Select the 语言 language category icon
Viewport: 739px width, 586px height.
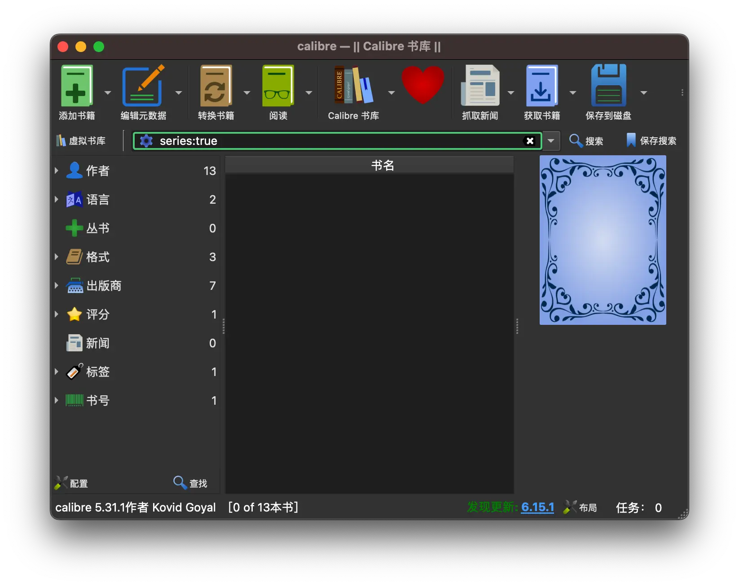75,199
